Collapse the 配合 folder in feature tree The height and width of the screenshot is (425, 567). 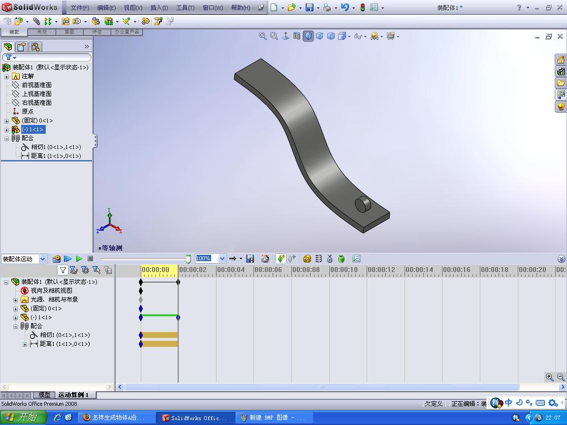coord(6,139)
